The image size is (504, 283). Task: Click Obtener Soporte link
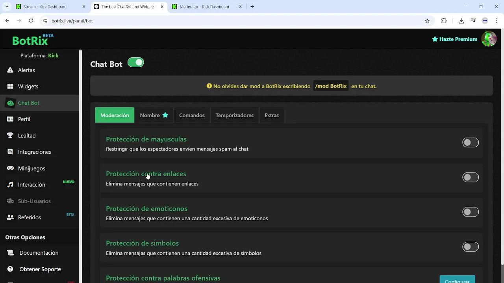pyautogui.click(x=39, y=269)
